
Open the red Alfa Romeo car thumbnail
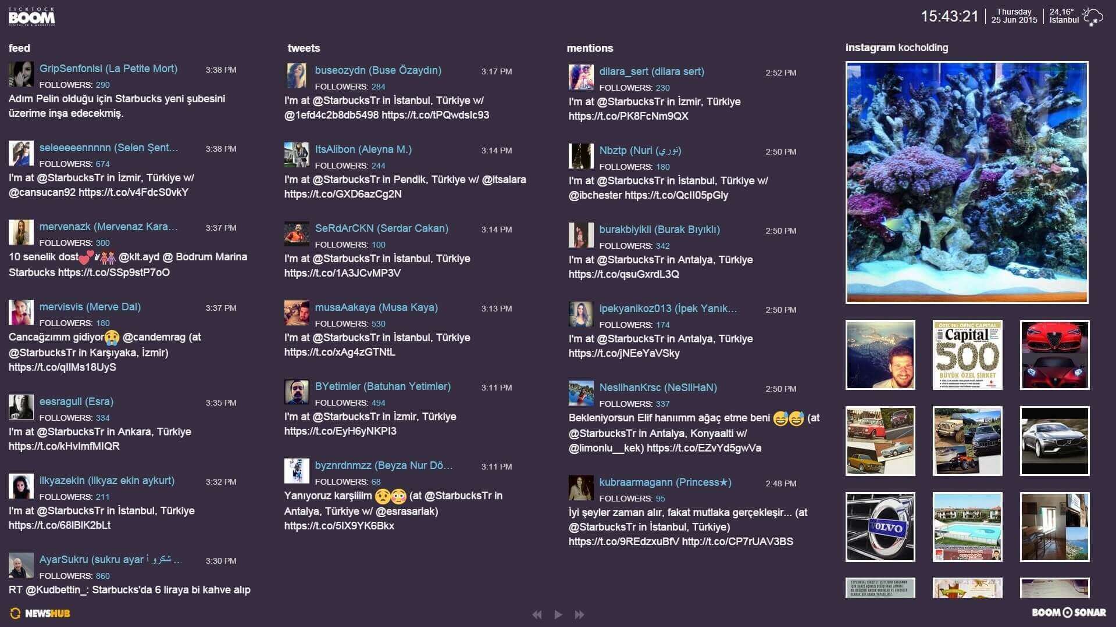point(1055,355)
